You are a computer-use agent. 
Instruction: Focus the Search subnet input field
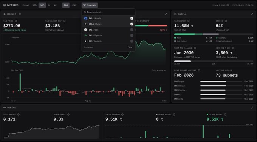pos(108,12)
